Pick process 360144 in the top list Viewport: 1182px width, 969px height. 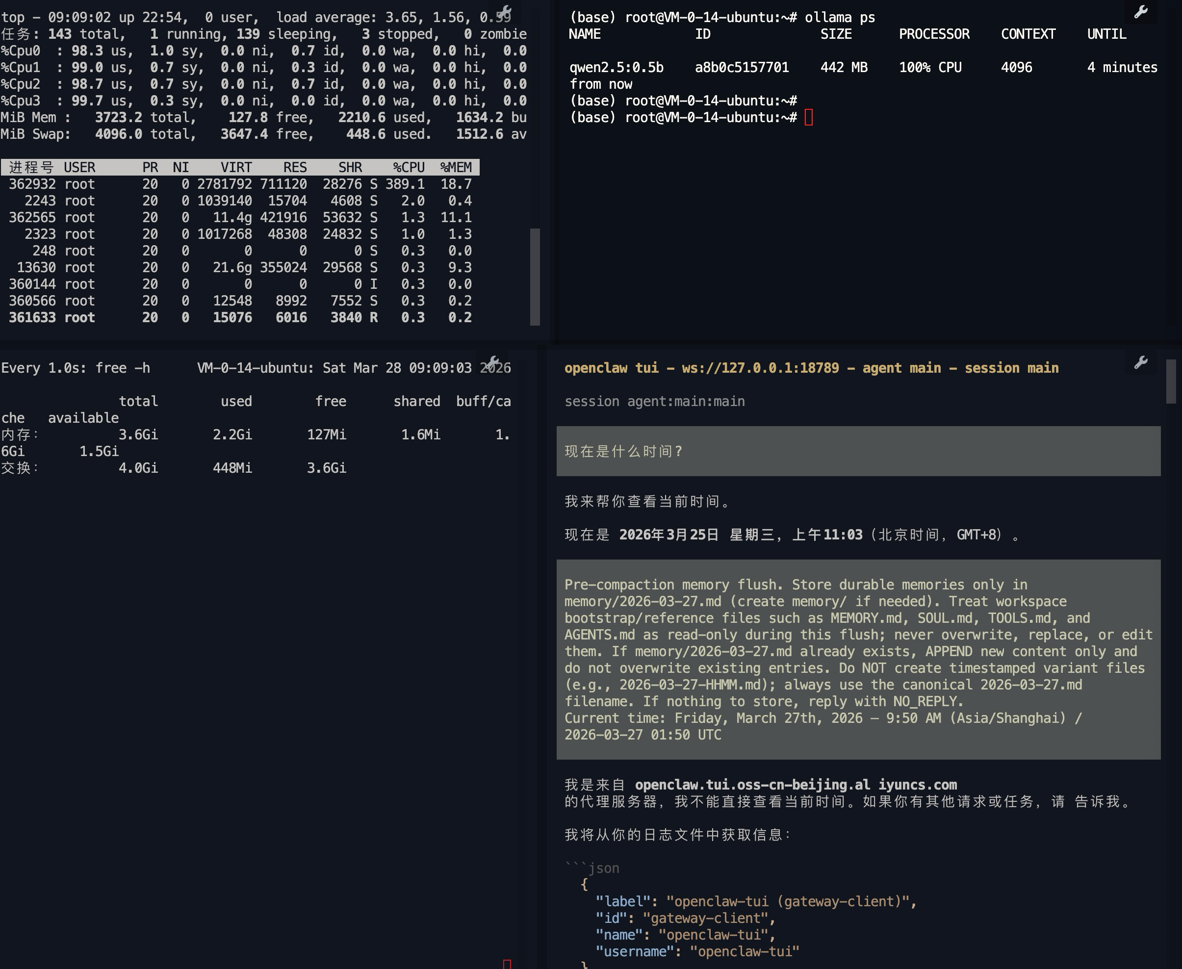tap(240, 285)
